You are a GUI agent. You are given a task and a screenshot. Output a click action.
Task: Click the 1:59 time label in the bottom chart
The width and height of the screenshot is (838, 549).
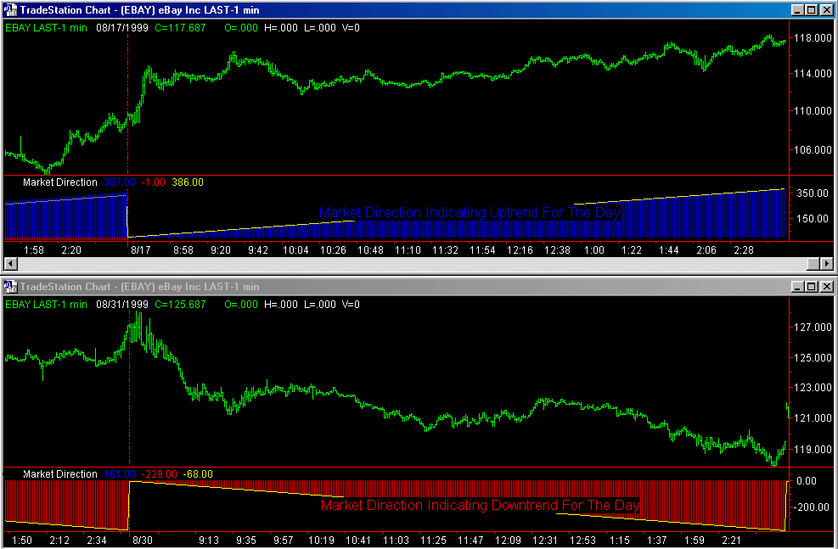coord(695,540)
